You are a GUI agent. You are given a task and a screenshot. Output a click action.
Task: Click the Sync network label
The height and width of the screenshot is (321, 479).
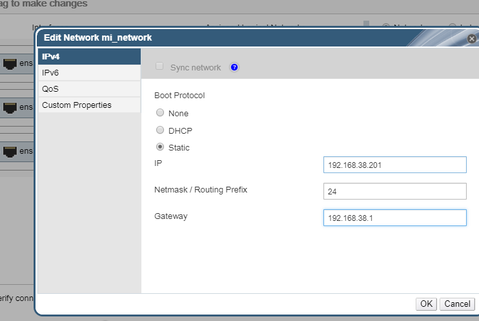[196, 68]
